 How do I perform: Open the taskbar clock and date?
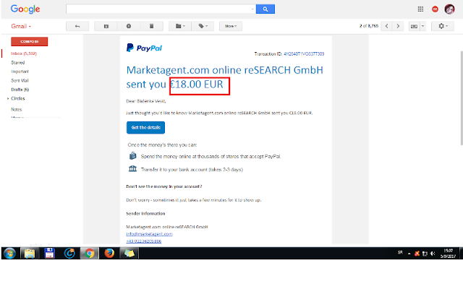pos(448,254)
